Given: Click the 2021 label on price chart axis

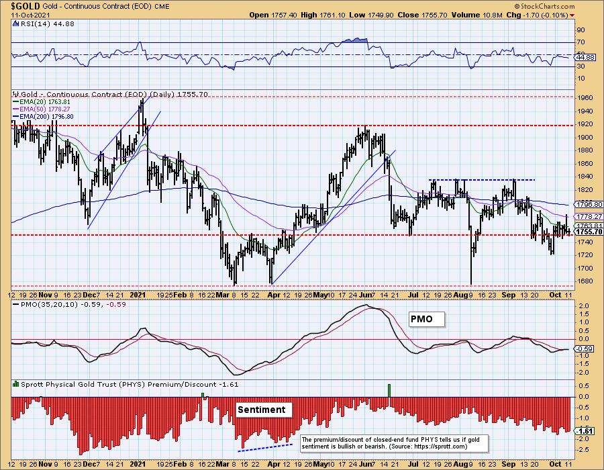Looking at the screenshot, I should coord(138,295).
